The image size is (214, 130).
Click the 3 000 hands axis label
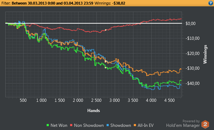coord(114,100)
